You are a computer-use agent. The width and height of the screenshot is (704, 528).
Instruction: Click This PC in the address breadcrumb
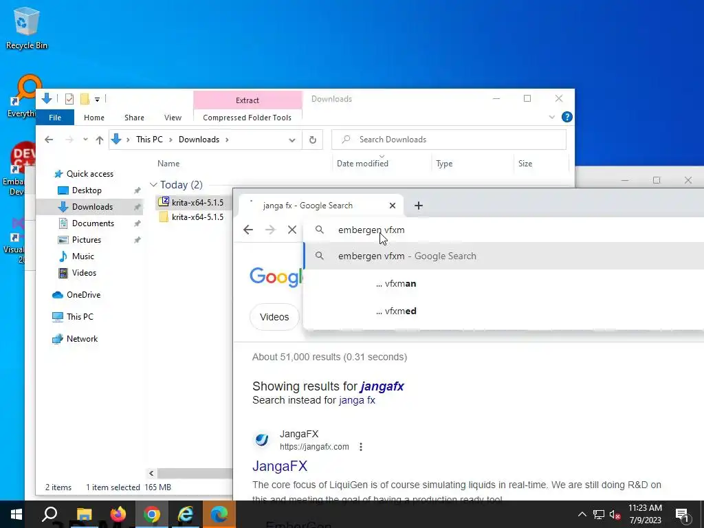pos(149,140)
